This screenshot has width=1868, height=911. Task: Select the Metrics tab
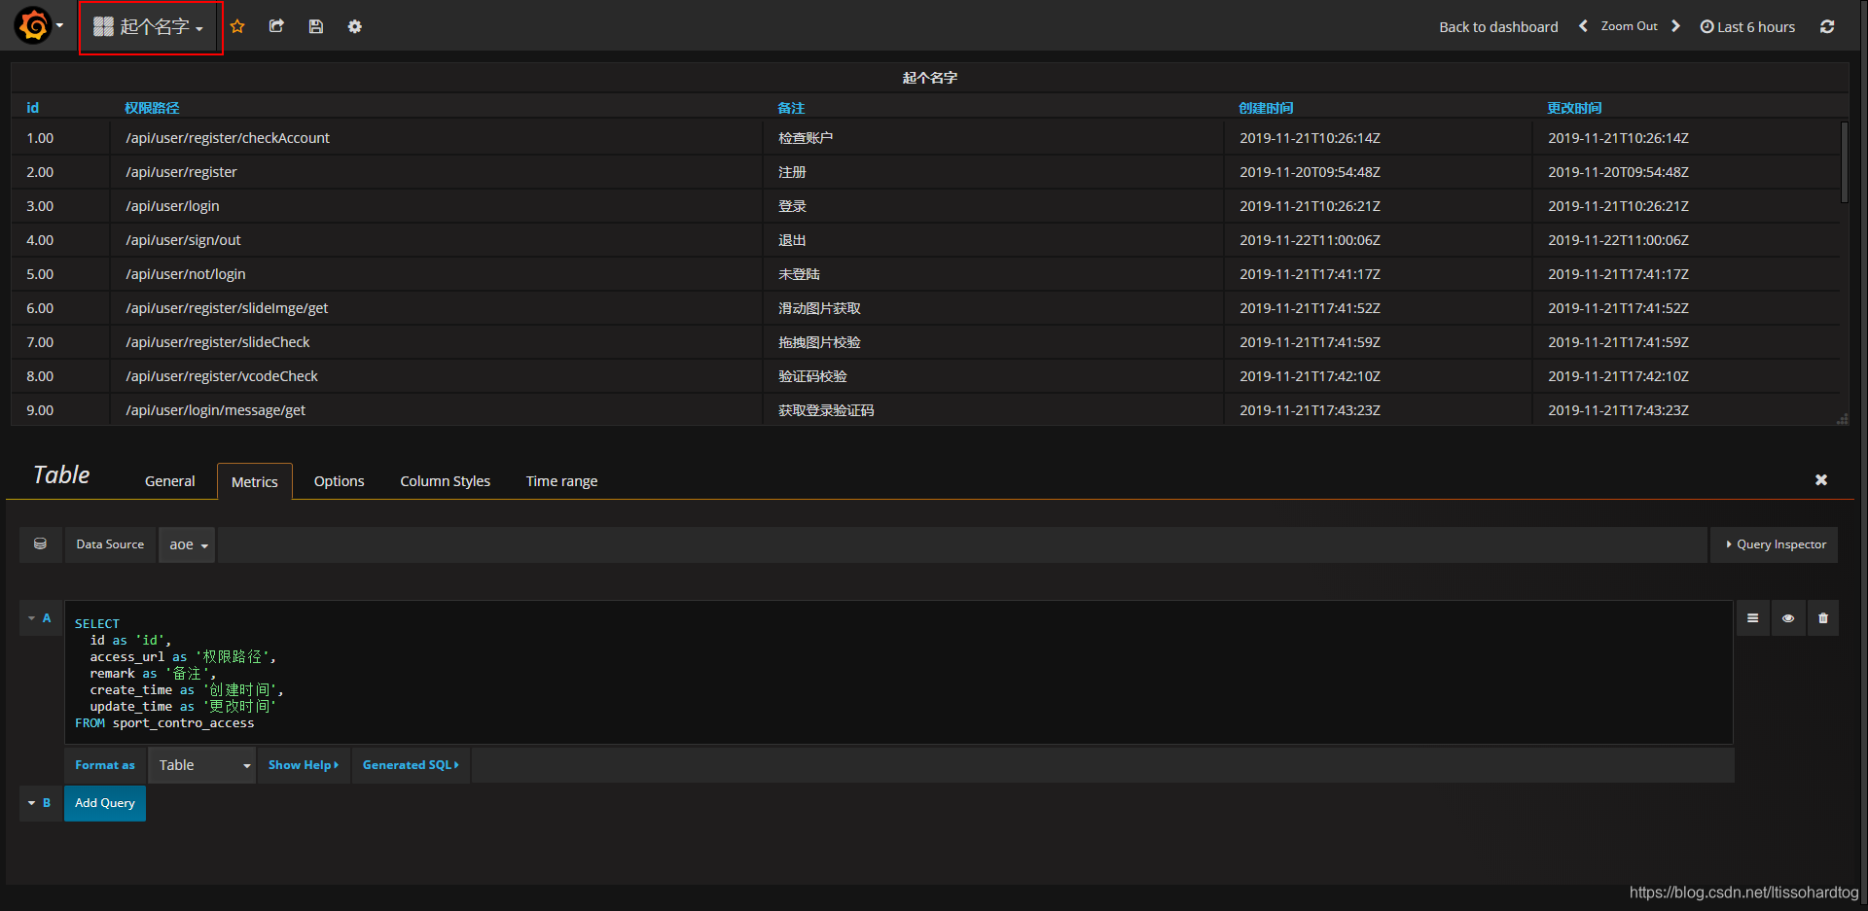(x=255, y=481)
